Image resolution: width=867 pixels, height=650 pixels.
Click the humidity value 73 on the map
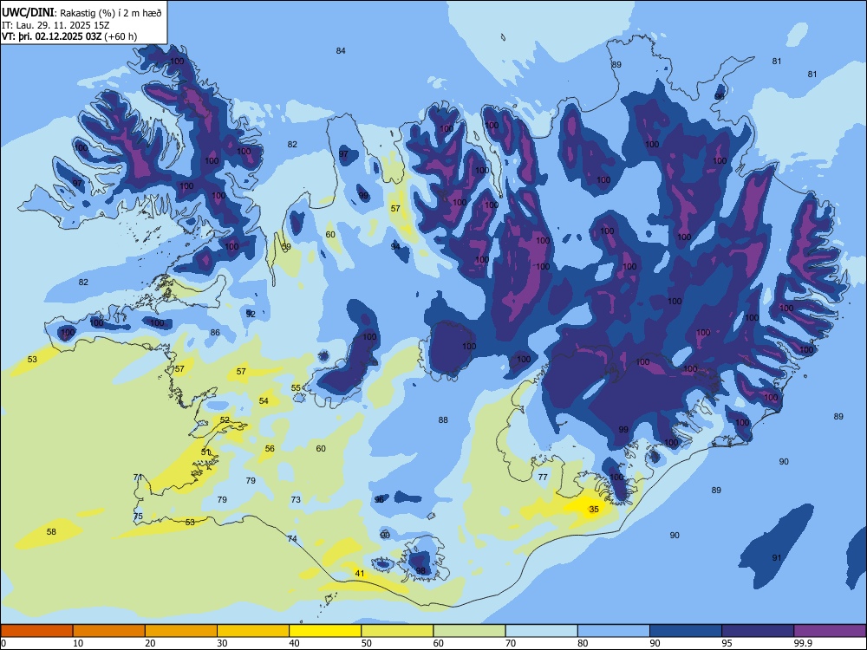[296, 500]
